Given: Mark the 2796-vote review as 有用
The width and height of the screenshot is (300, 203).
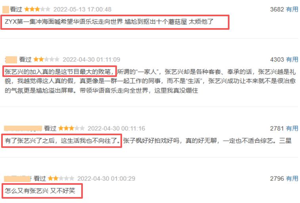Looking at the screenshot, I should click(292, 178).
